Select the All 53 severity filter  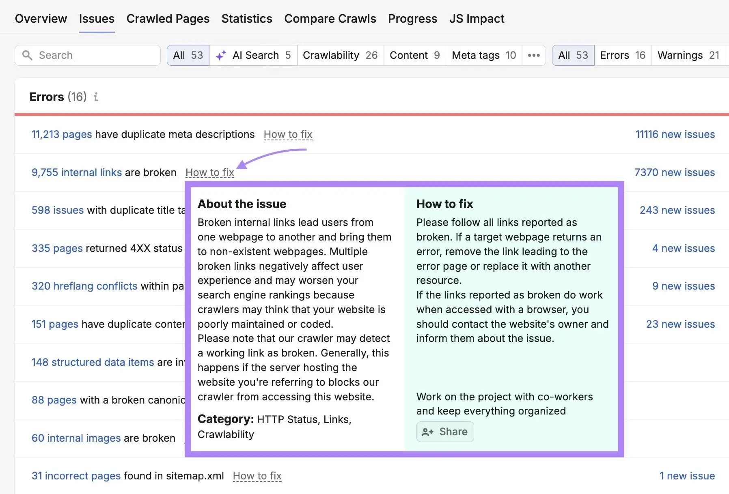[x=573, y=55]
